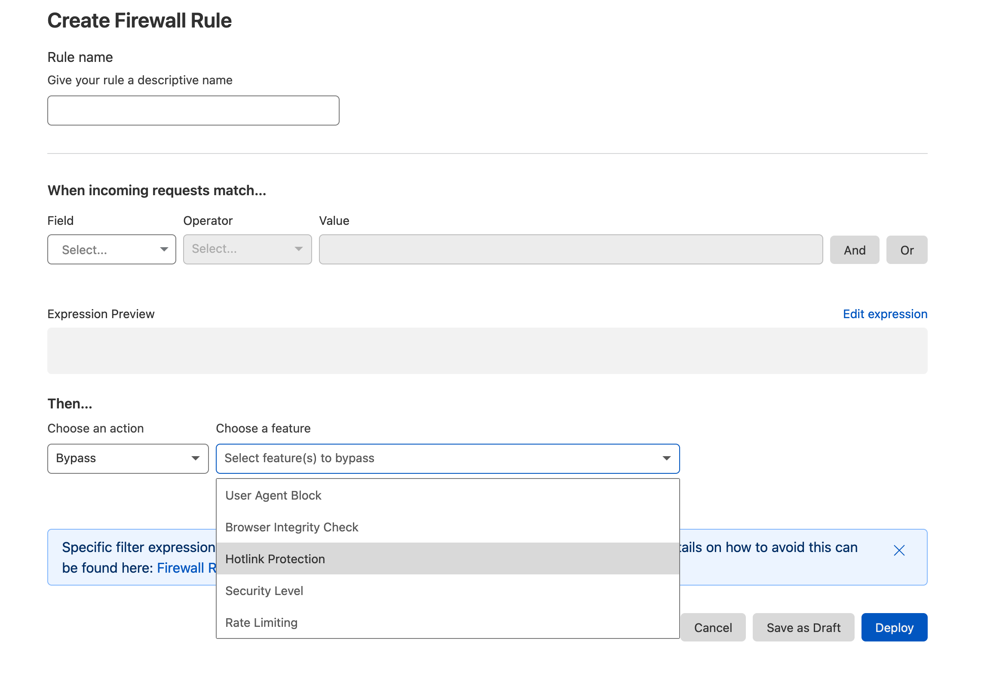Screen dimensions: 981x675
Task: Open the Bypass action dropdown
Action: click(x=128, y=458)
